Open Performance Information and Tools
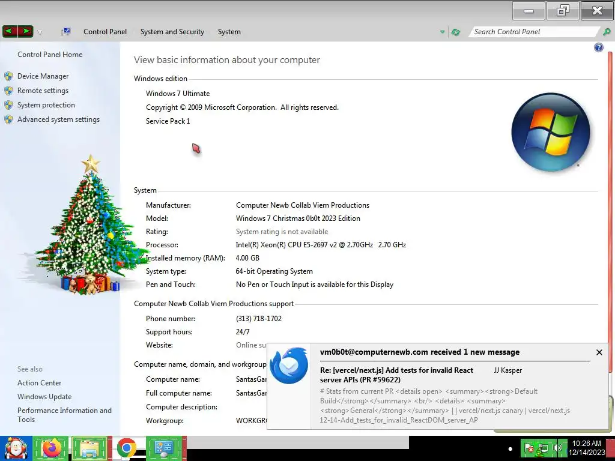 64,415
